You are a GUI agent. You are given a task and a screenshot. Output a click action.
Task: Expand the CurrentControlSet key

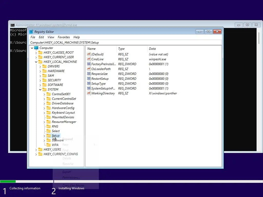click(44, 99)
